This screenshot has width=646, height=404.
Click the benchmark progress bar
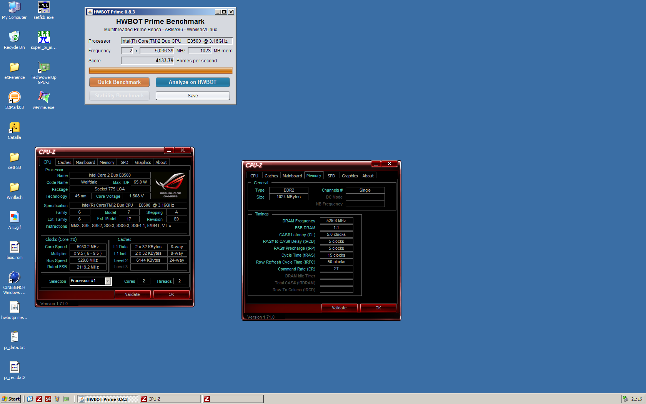pyautogui.click(x=160, y=70)
